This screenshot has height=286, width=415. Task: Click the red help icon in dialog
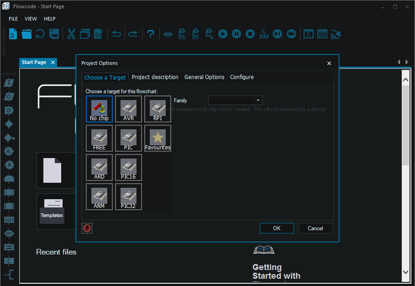click(x=87, y=228)
